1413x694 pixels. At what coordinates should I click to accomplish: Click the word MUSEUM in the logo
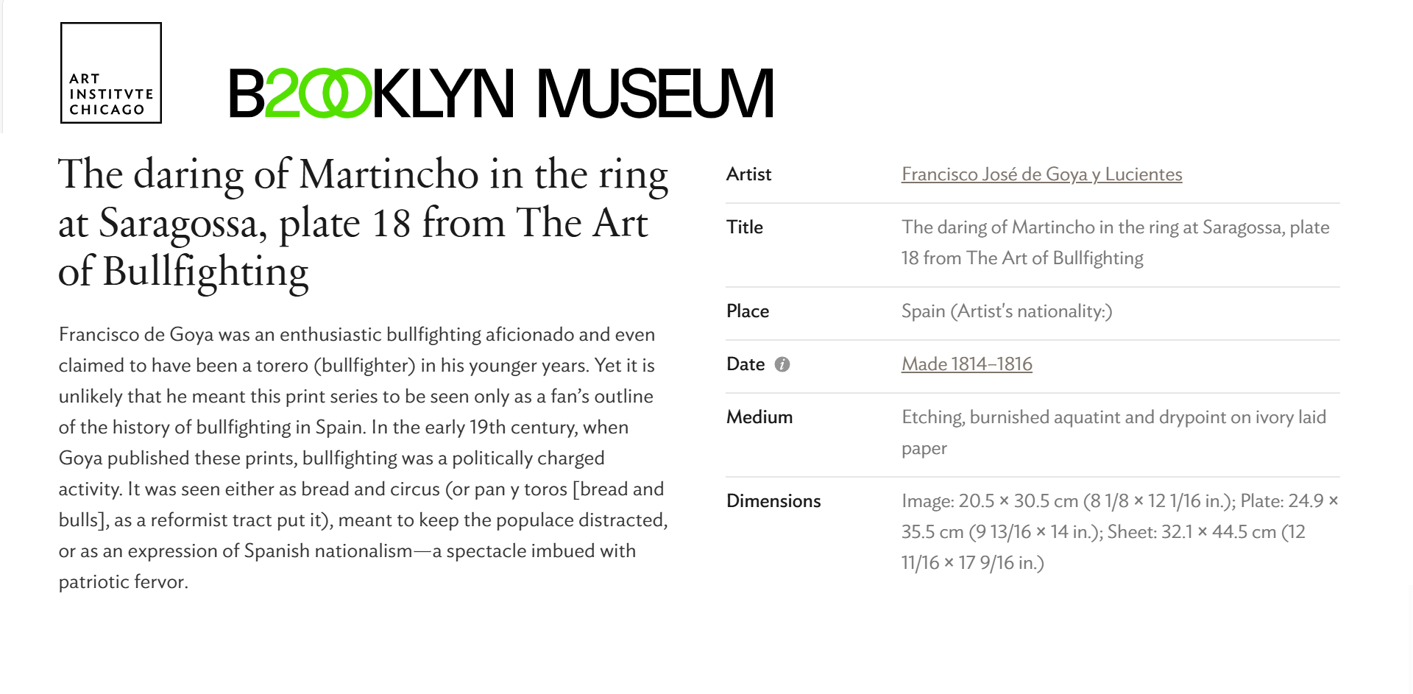656,93
